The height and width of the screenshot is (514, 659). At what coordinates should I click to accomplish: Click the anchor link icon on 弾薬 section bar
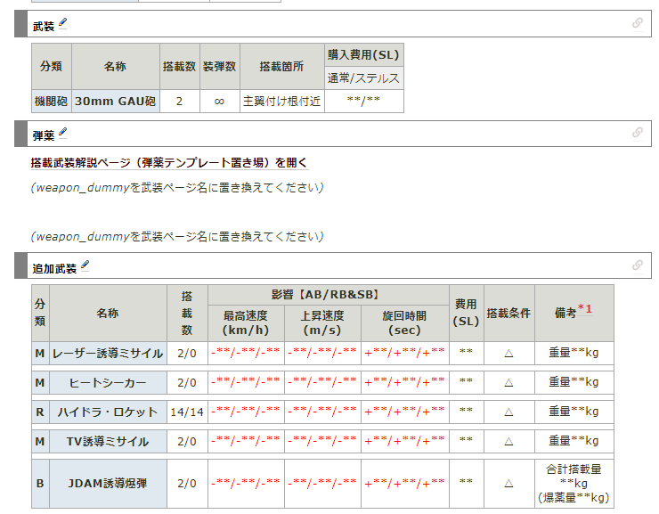(x=637, y=133)
